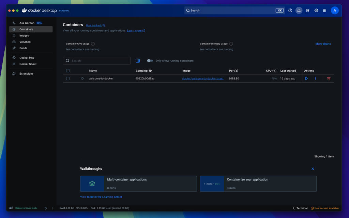The height and width of the screenshot is (218, 349).
Task: Open more actions menu for welcome-to-docker
Action: pyautogui.click(x=315, y=78)
